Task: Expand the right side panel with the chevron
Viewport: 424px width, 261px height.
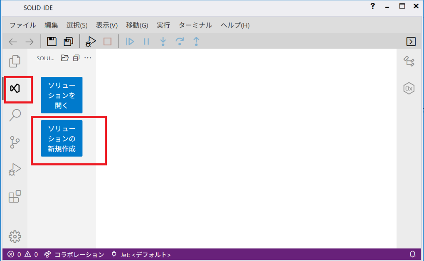Action: [x=411, y=42]
